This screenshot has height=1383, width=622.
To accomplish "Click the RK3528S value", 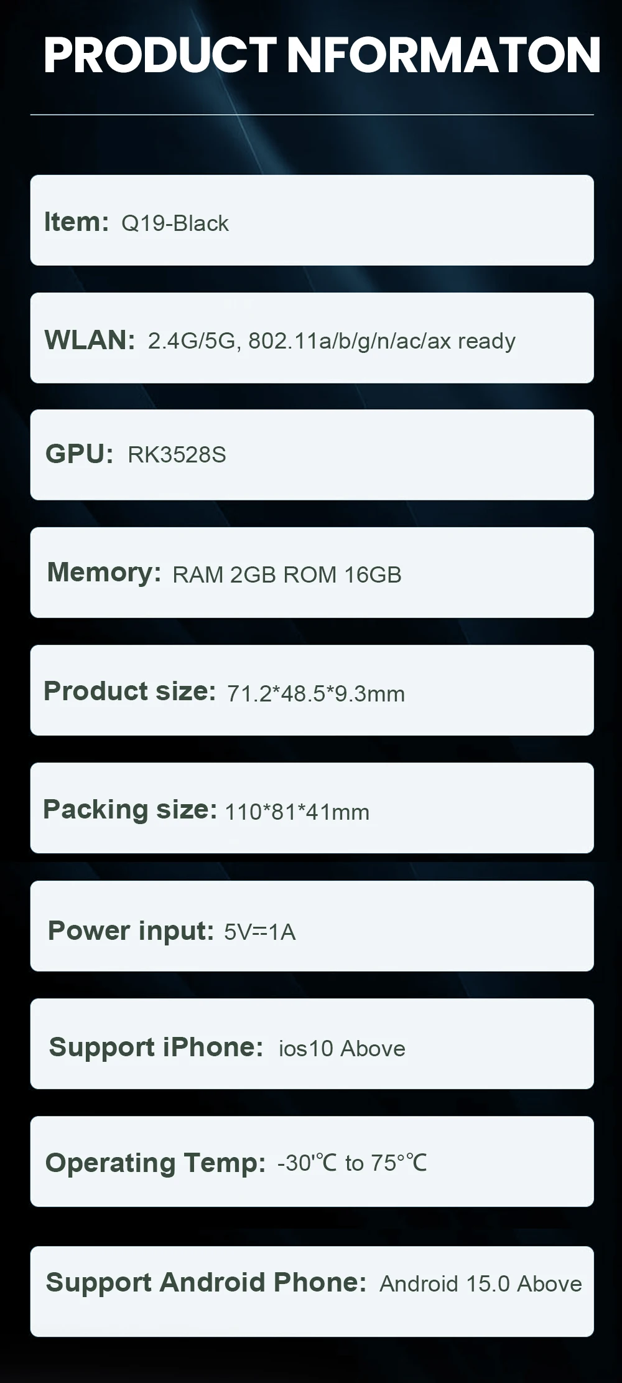I will click(x=177, y=455).
